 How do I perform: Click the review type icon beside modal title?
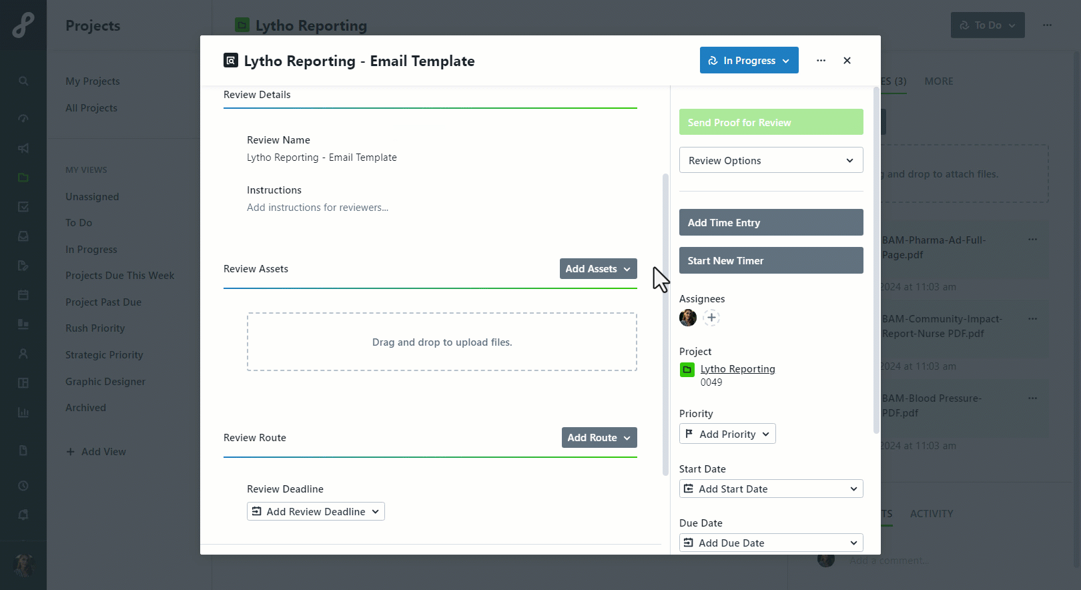[x=231, y=61]
